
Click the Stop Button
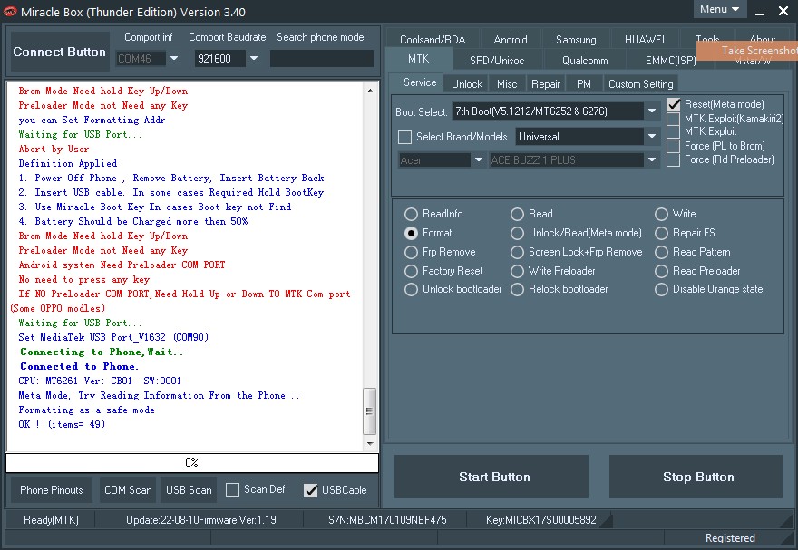(696, 477)
